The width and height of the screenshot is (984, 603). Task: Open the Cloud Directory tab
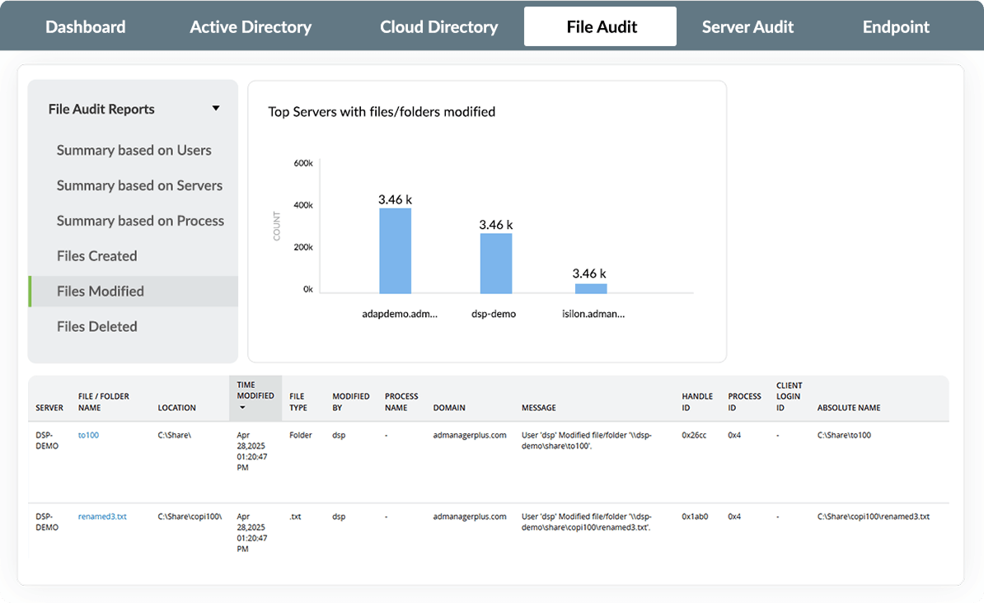click(438, 27)
